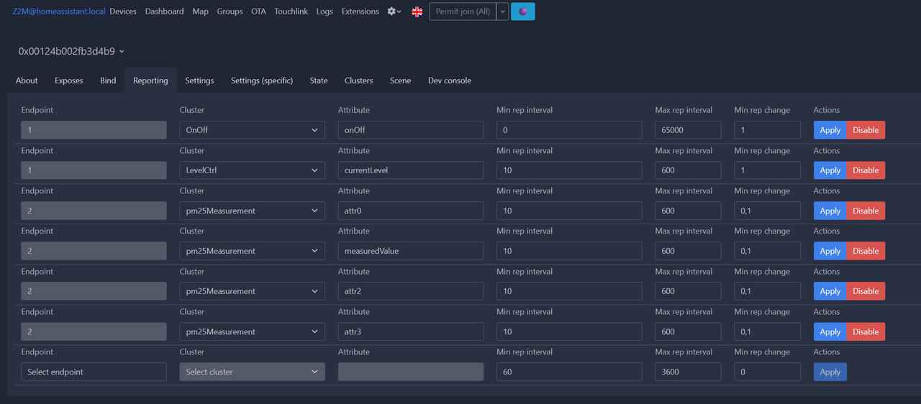Open the settings gear menu

click(x=394, y=12)
